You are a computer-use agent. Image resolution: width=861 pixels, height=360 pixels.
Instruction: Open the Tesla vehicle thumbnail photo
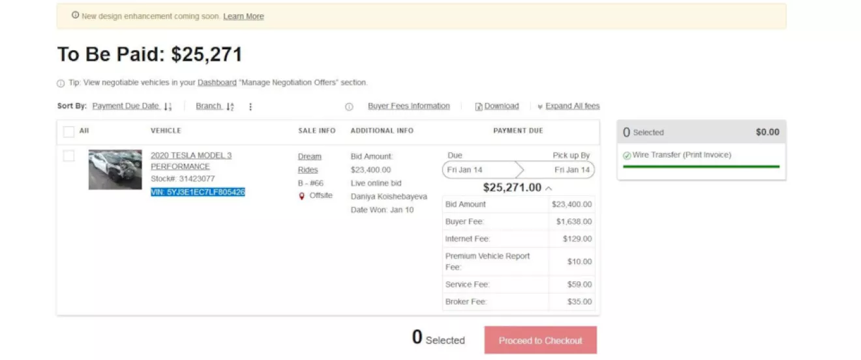(x=115, y=170)
